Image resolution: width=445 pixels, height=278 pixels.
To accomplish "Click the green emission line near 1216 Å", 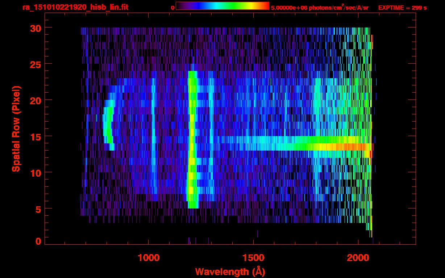I will click(192, 139).
